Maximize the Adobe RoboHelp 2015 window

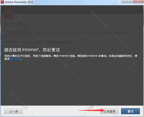(130, 2)
